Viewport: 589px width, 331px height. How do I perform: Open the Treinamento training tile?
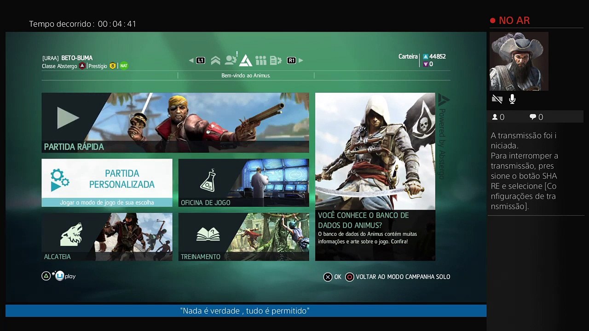click(x=244, y=237)
